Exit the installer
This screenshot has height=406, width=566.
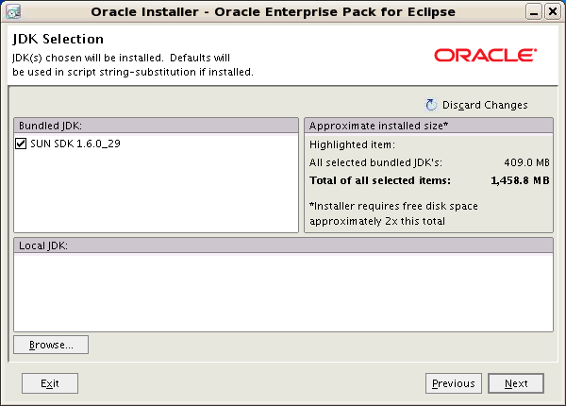pyautogui.click(x=50, y=383)
